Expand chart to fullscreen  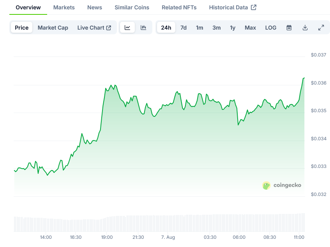click(321, 28)
